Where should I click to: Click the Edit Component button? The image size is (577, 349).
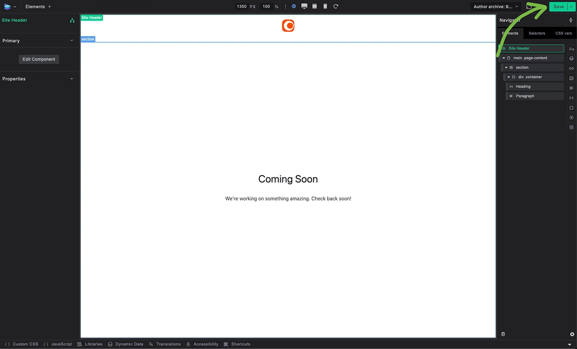[x=39, y=59]
